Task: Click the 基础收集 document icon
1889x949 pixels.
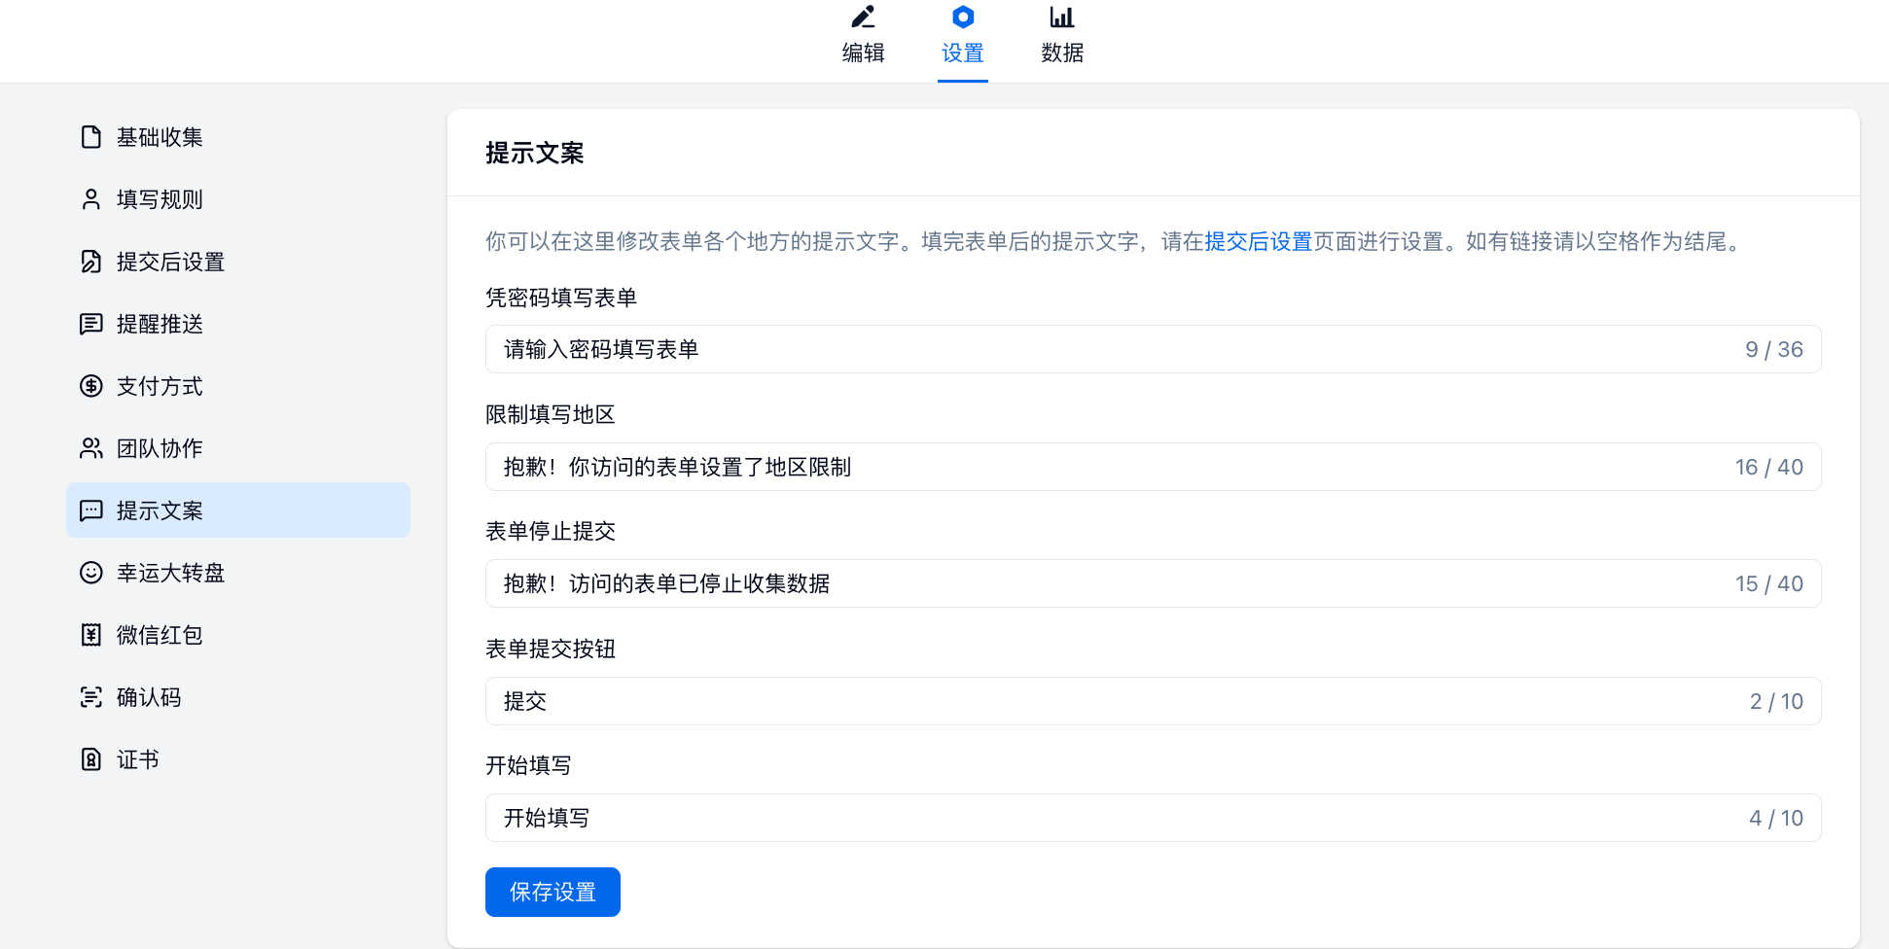Action: pos(90,137)
